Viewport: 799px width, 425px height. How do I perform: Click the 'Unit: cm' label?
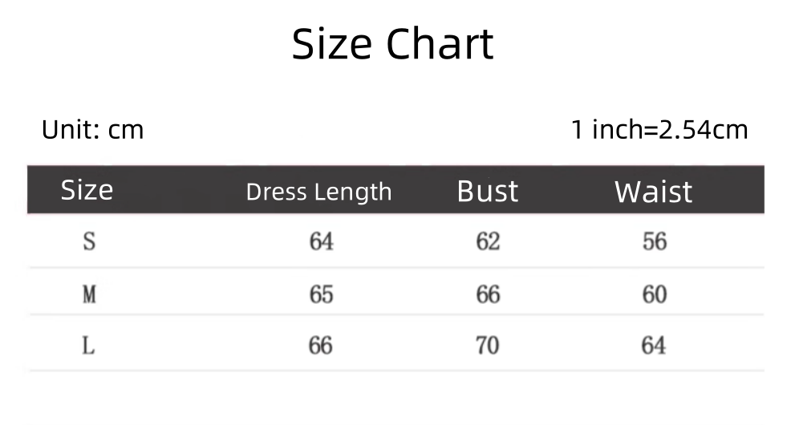92,129
